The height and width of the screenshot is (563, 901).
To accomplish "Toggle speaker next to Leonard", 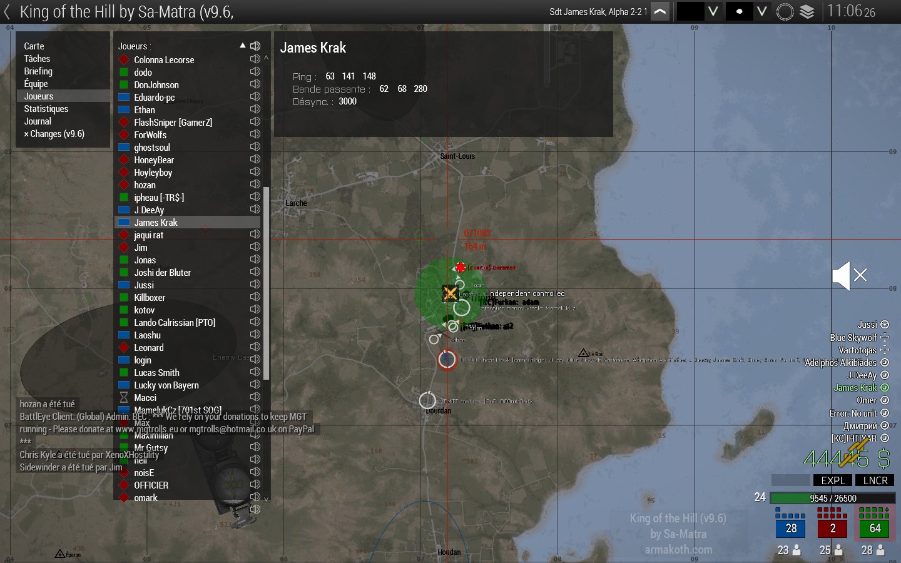I will click(255, 347).
